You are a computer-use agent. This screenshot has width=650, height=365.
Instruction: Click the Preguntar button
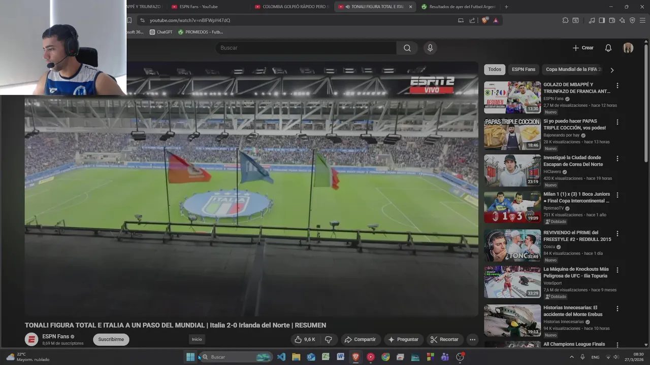point(403,340)
